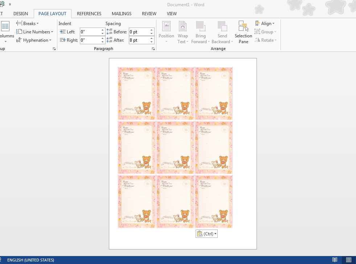Select top-left Rilakkuma memo image
The width and height of the screenshot is (356, 264).
(137, 94)
